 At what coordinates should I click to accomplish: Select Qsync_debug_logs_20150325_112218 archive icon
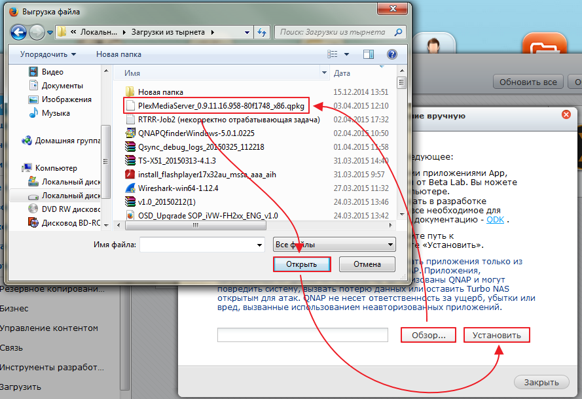coord(130,147)
